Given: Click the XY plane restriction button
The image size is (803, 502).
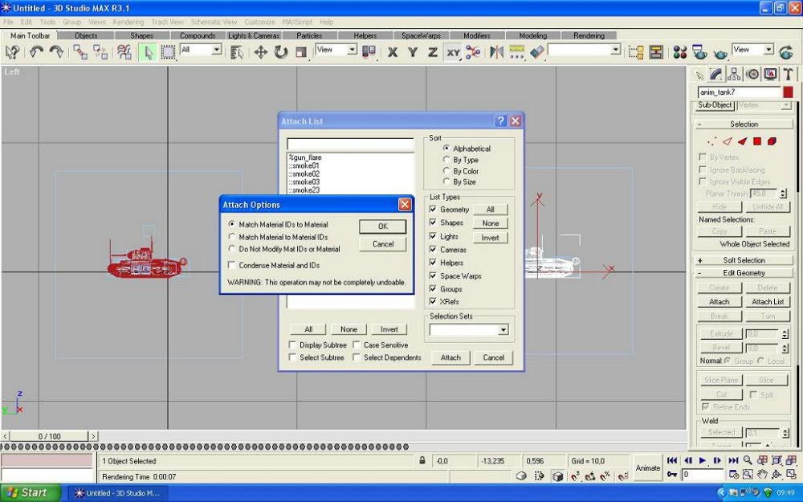Looking at the screenshot, I should coord(453,51).
